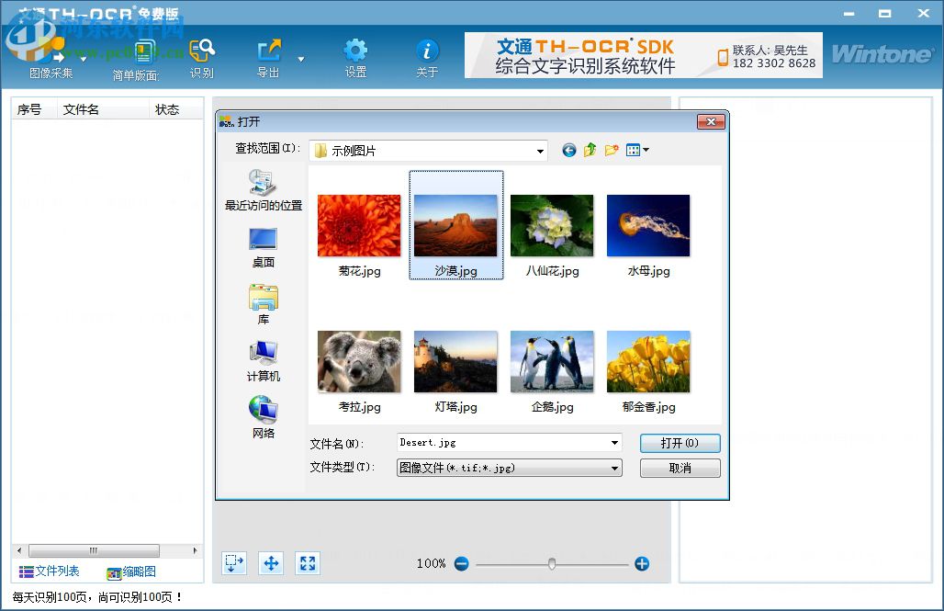This screenshot has width=944, height=611.
Task: Select the 水母.jpg jellyfish thumbnail
Action: (x=648, y=225)
